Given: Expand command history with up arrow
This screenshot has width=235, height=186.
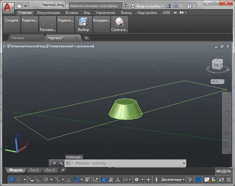Looking at the screenshot, I should pyautogui.click(x=184, y=163).
